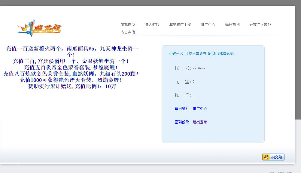The height and width of the screenshot is (173, 301).
Task: Click the 赞助实行累计赠送 promo line
Action: [72, 86]
